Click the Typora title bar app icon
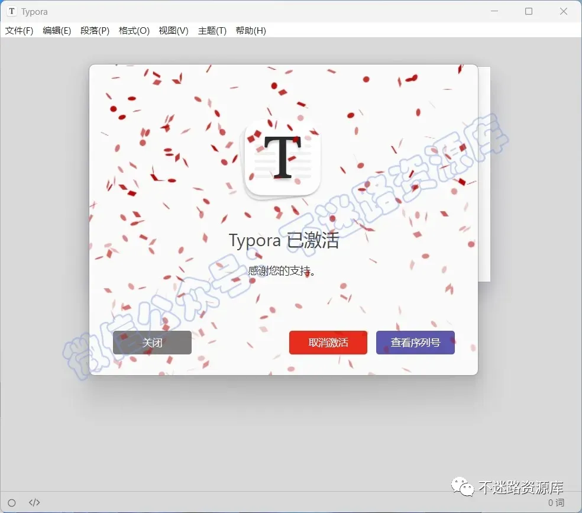The image size is (582, 513). (12, 11)
